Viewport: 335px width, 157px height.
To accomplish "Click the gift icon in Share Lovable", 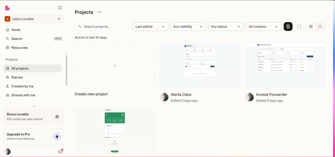I will click(57, 117).
